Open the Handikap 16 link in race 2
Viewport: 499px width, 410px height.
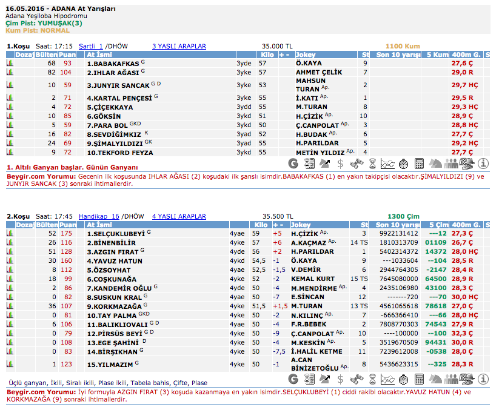point(99,216)
